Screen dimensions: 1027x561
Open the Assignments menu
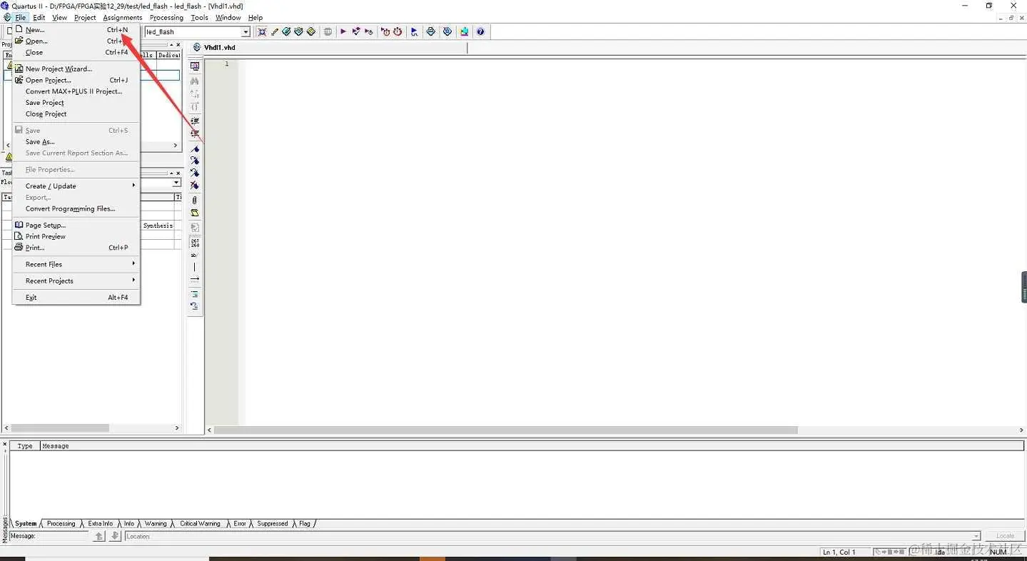point(122,17)
